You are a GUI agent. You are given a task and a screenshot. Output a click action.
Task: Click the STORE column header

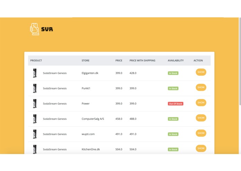point(85,61)
